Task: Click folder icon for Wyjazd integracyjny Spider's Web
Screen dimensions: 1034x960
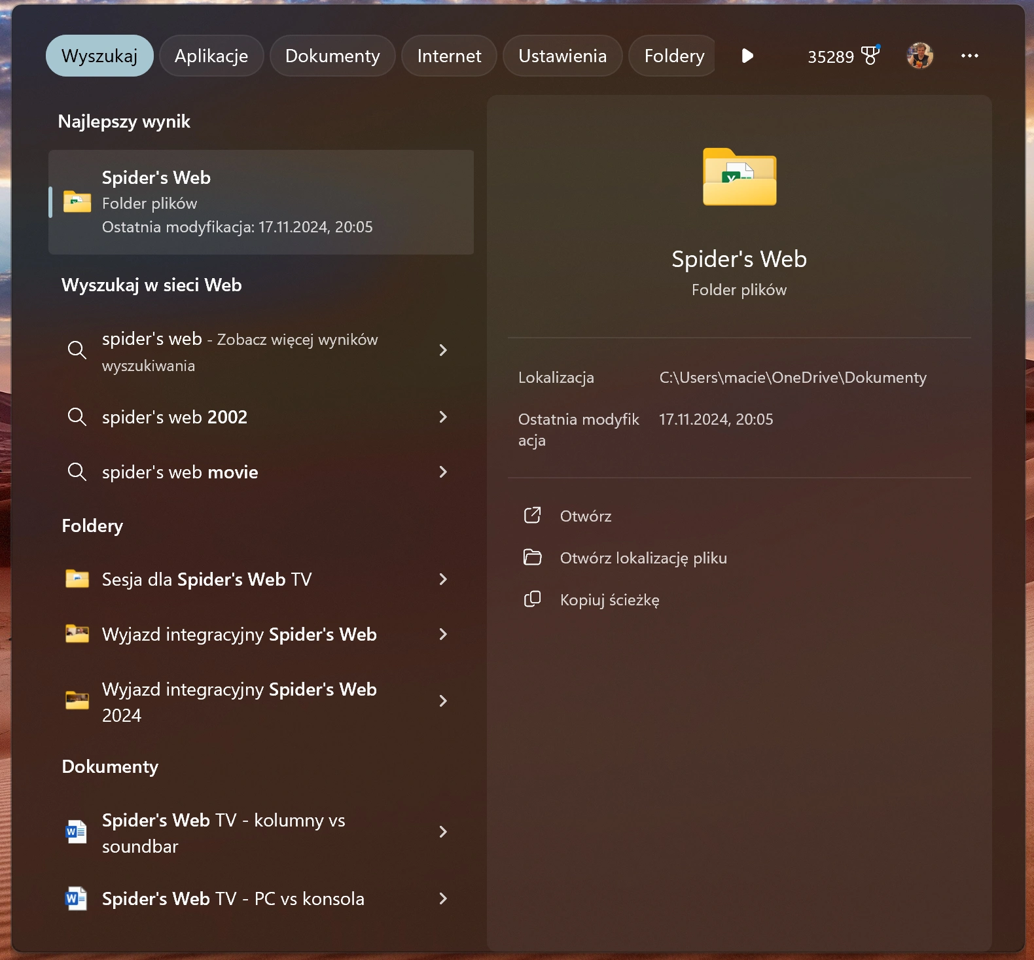Action: pos(77,633)
